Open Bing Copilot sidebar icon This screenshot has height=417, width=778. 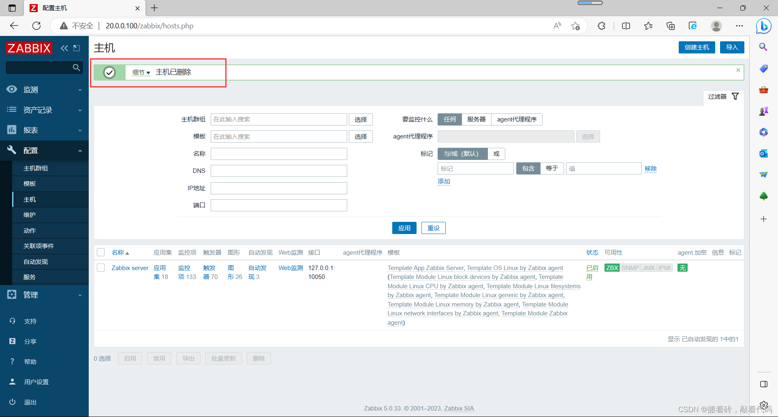coord(763,26)
